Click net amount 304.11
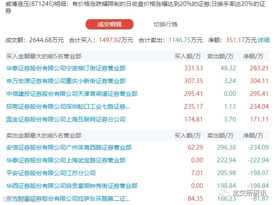275x205 pixels. click(x=259, y=81)
